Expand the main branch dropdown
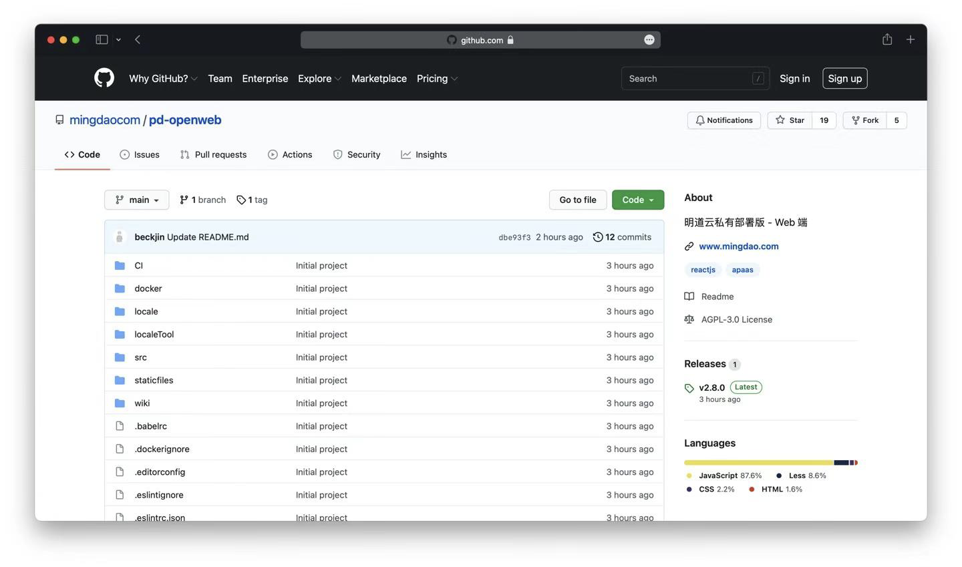Image resolution: width=962 pixels, height=567 pixels. tap(137, 200)
